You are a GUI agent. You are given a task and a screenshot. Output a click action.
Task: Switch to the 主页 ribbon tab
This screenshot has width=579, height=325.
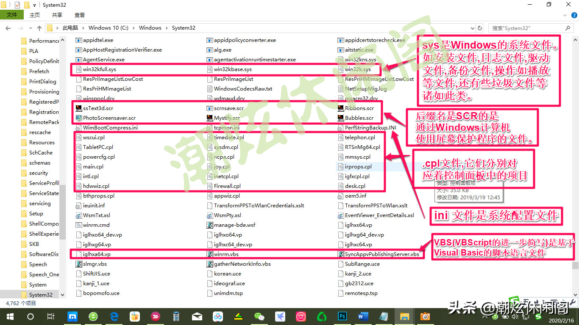pyautogui.click(x=35, y=15)
